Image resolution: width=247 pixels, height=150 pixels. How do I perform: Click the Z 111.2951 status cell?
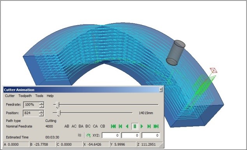(x=150, y=145)
